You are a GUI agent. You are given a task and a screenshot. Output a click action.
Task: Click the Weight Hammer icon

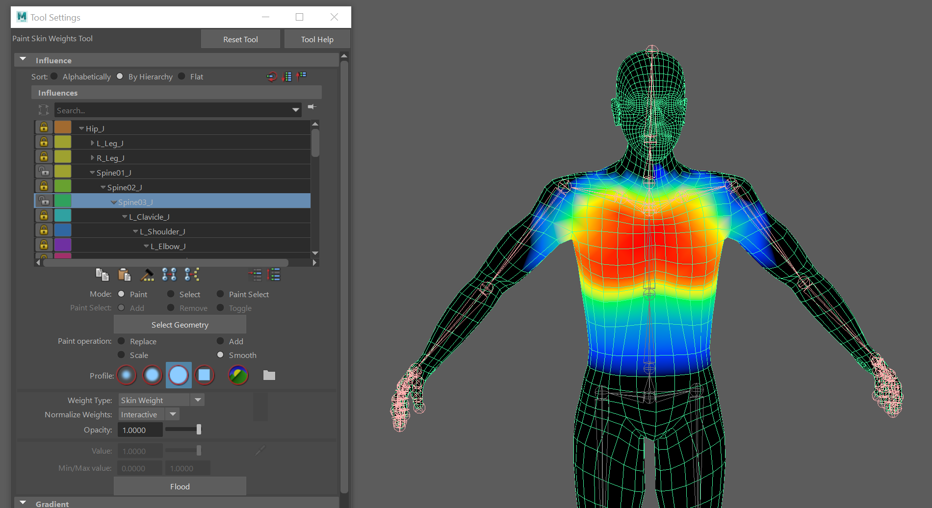147,275
